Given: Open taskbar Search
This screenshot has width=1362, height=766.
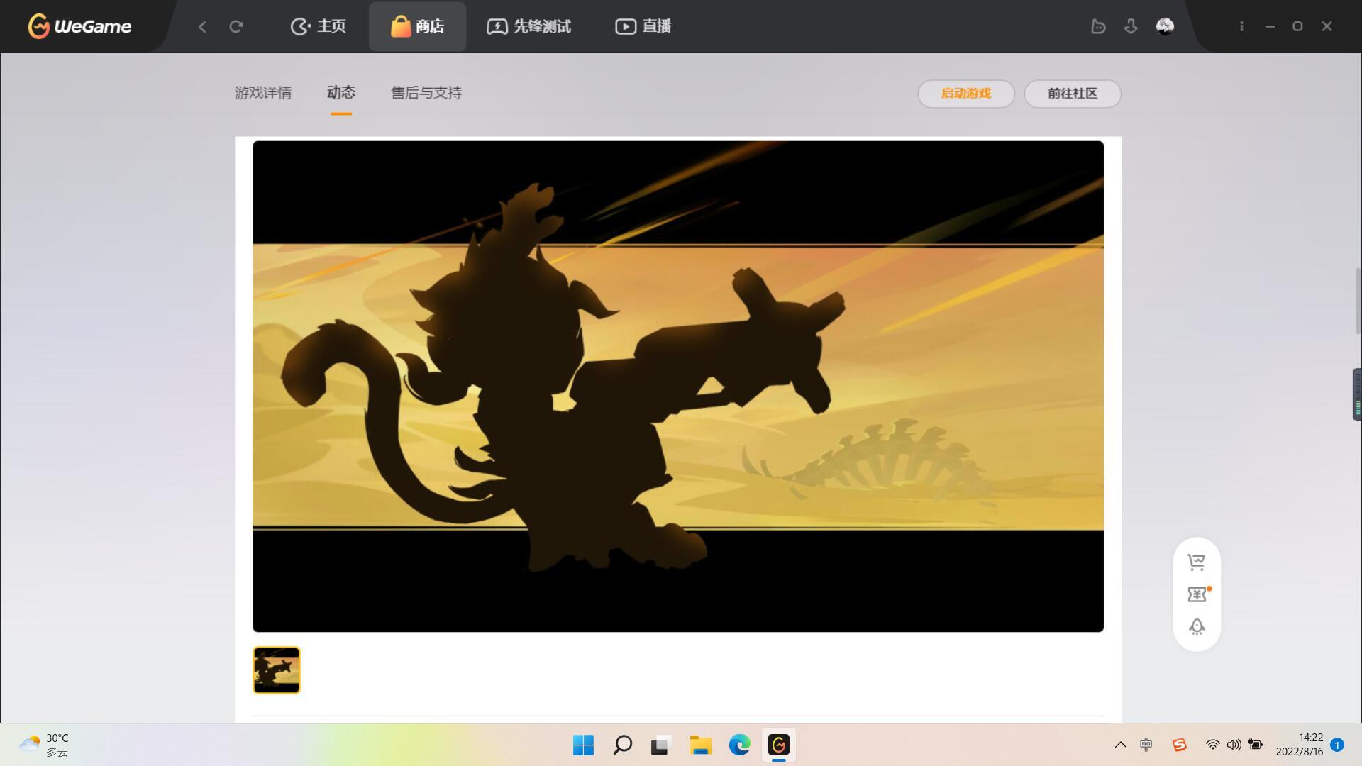Looking at the screenshot, I should [622, 745].
